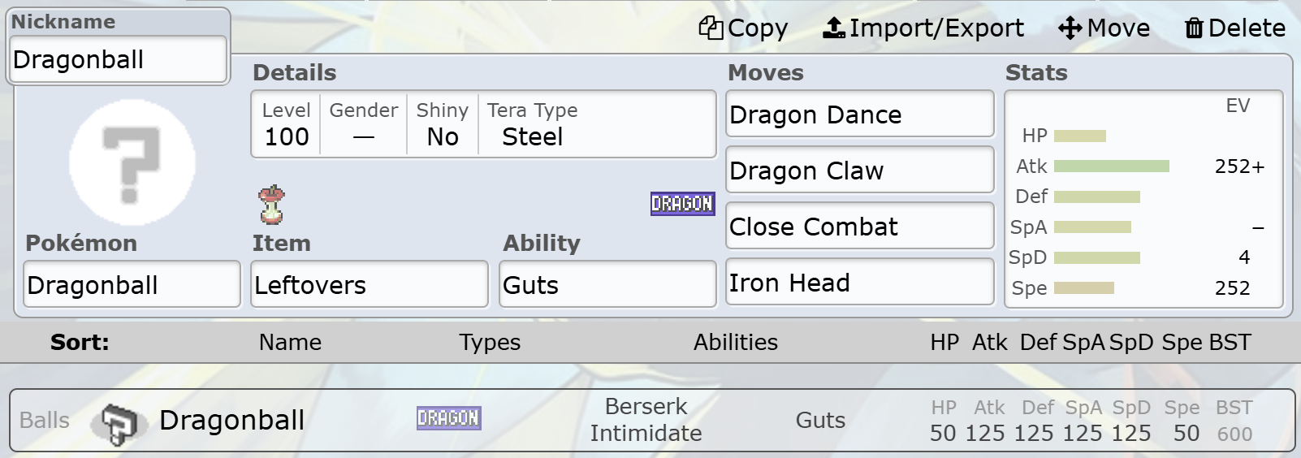This screenshot has width=1301, height=458.
Task: Click the Atk EV bar in Stats
Action: pos(1112,166)
